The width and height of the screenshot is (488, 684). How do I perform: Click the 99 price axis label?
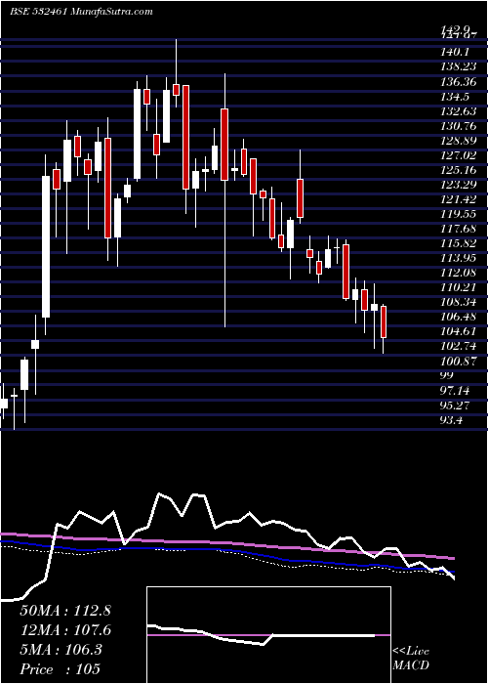(447, 375)
